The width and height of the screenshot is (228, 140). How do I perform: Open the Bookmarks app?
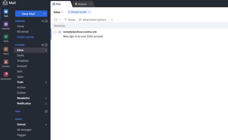click(6, 76)
